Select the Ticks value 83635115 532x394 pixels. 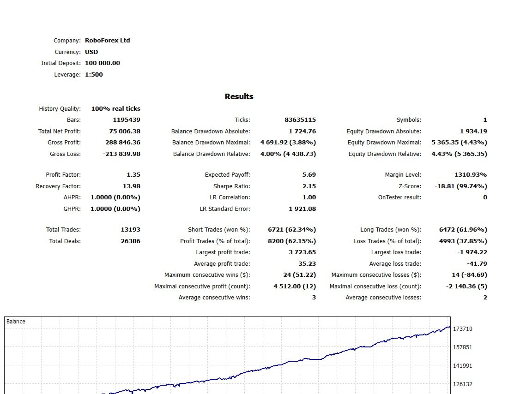tap(300, 119)
